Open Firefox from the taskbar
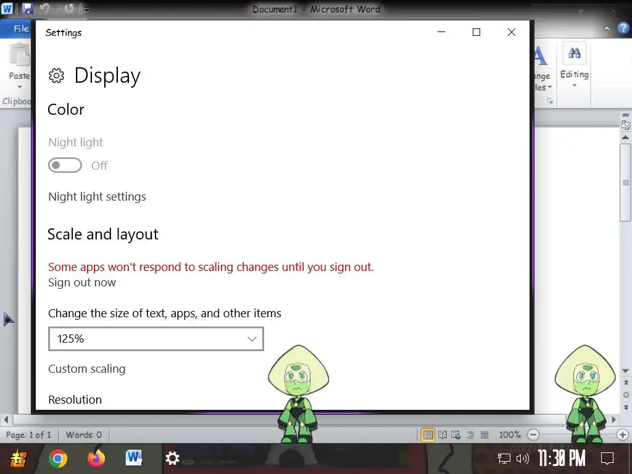This screenshot has height=474, width=632. (x=96, y=458)
